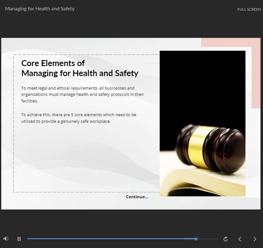
Task: Advance to the next slide arrow
Action: (255, 239)
